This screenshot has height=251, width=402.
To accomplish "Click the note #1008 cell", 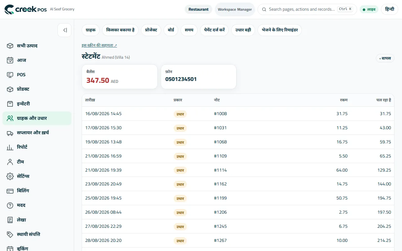I will pyautogui.click(x=220, y=114).
